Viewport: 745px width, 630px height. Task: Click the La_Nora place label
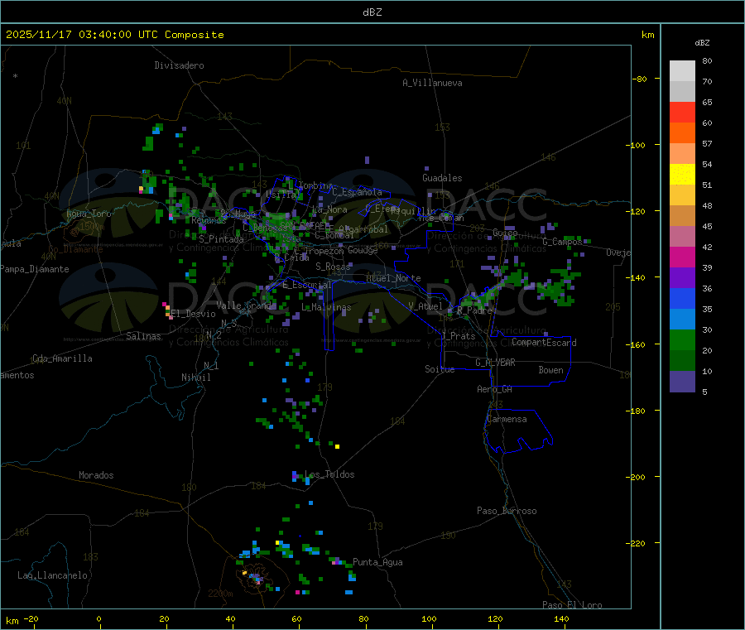pyautogui.click(x=329, y=209)
